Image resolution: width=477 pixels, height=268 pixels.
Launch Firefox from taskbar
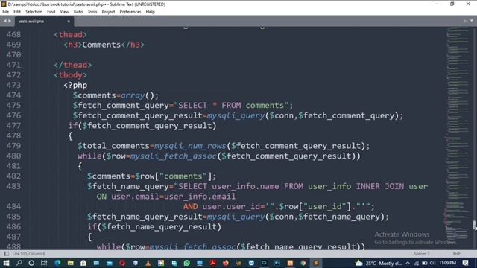click(x=225, y=263)
